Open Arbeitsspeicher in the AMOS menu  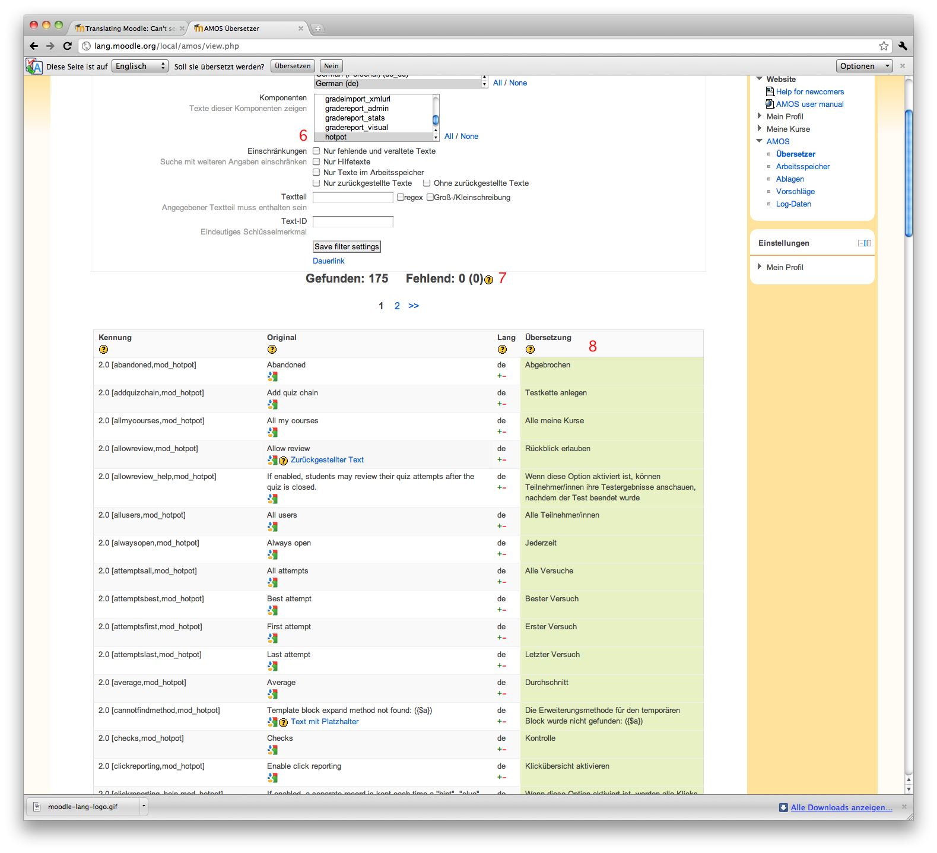coord(803,166)
